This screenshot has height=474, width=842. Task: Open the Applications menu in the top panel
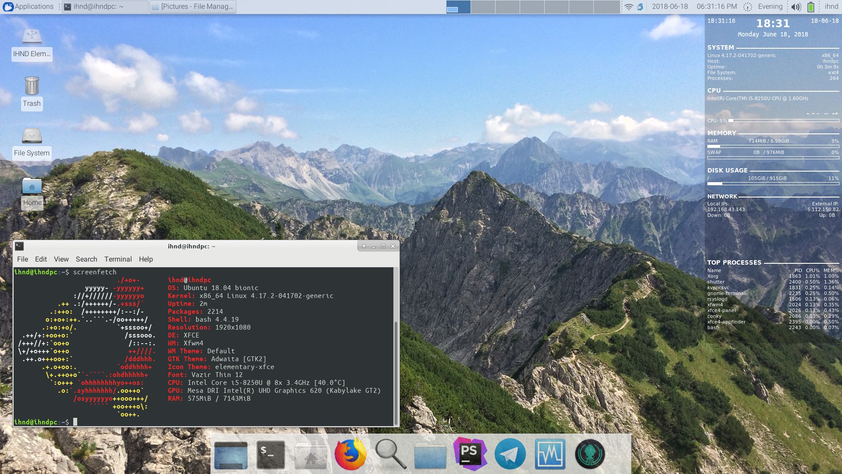(x=28, y=7)
